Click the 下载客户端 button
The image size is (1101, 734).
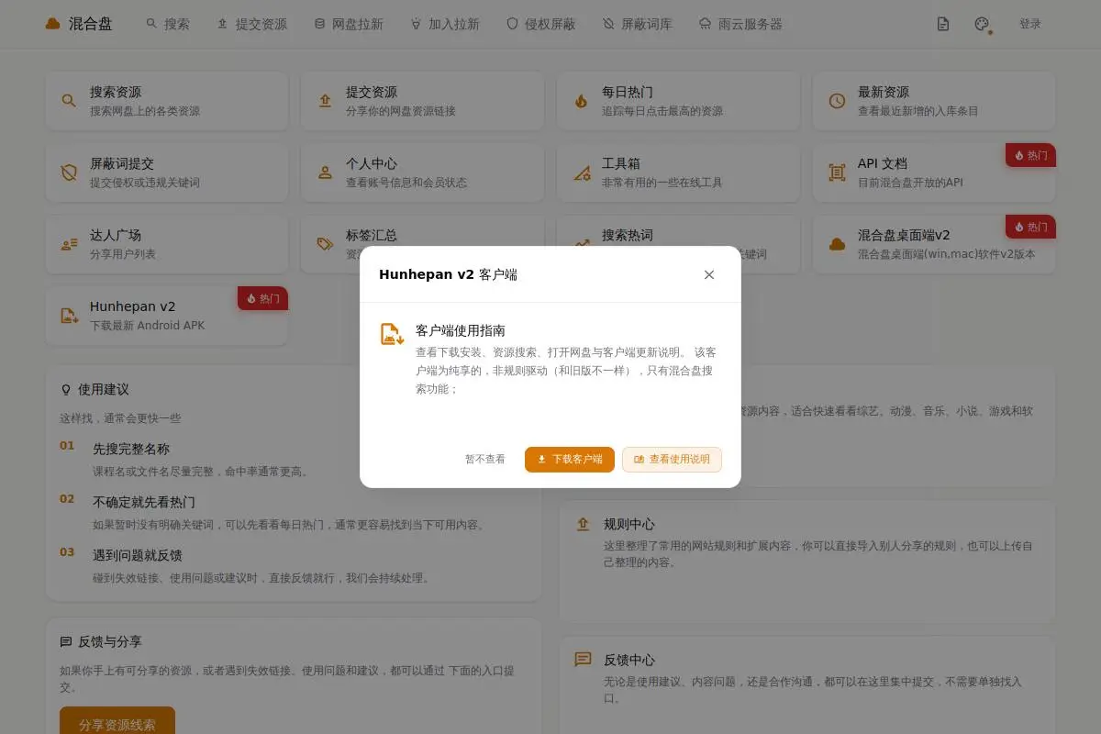point(570,459)
